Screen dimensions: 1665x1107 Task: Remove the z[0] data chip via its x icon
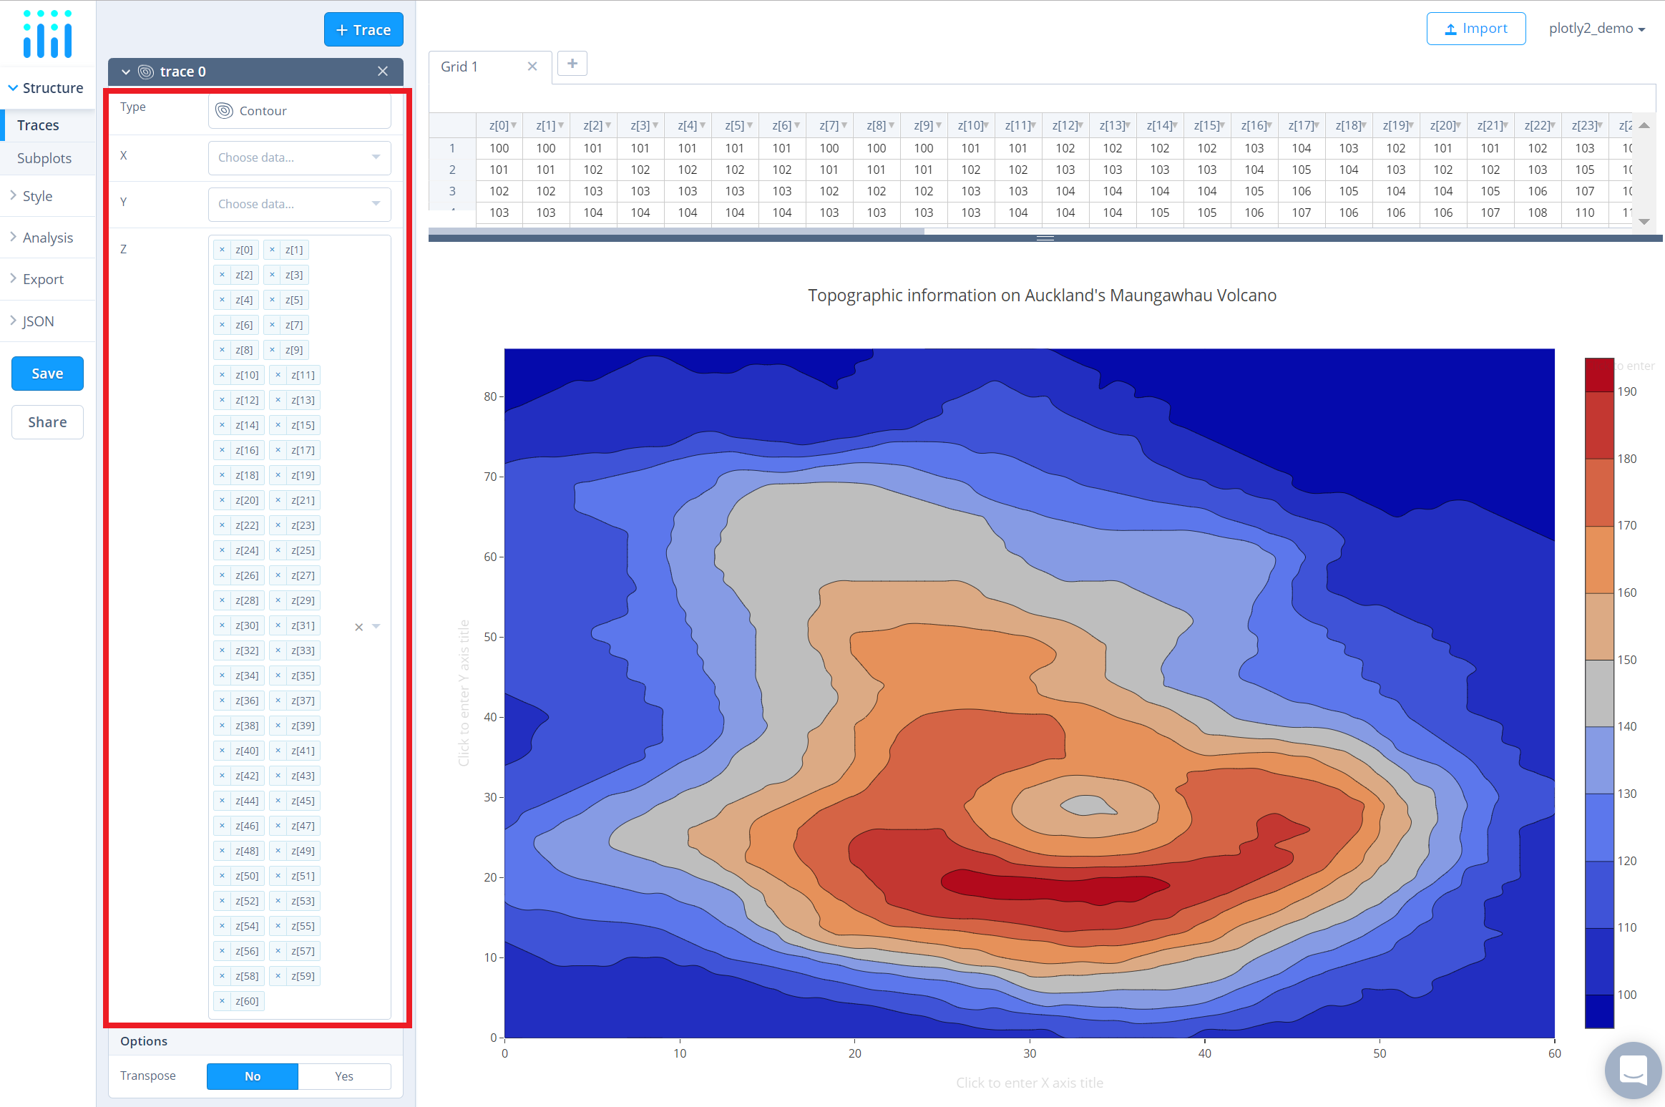pos(223,249)
